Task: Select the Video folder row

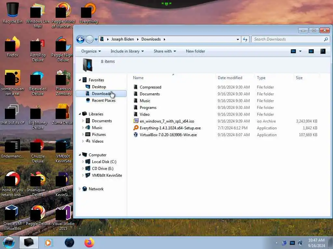Action: [225, 114]
